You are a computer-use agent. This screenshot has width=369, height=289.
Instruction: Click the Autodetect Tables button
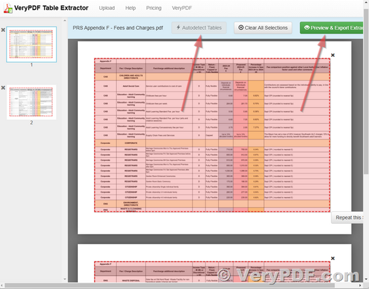click(199, 28)
